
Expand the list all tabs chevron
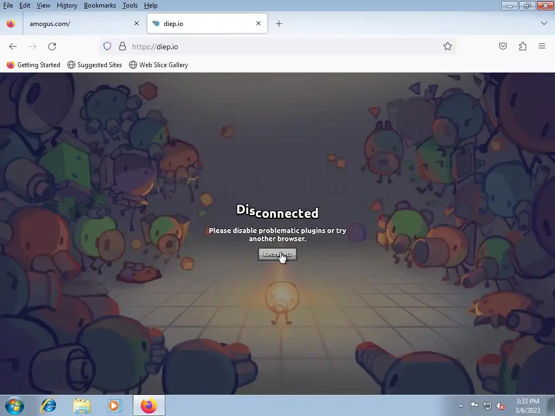pos(544,23)
